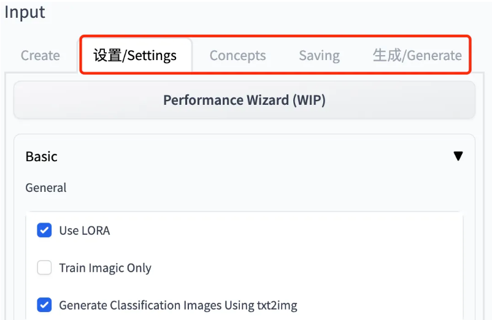This screenshot has height=320, width=492.
Task: Click blank space in the Basic header row
Action: click(245, 156)
